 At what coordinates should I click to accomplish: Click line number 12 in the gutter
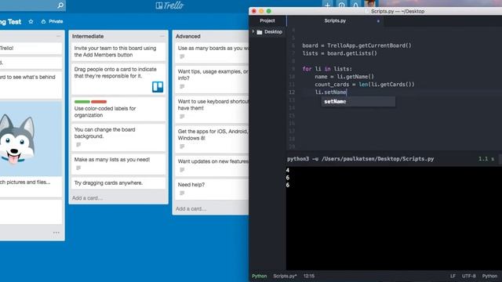pos(292,92)
